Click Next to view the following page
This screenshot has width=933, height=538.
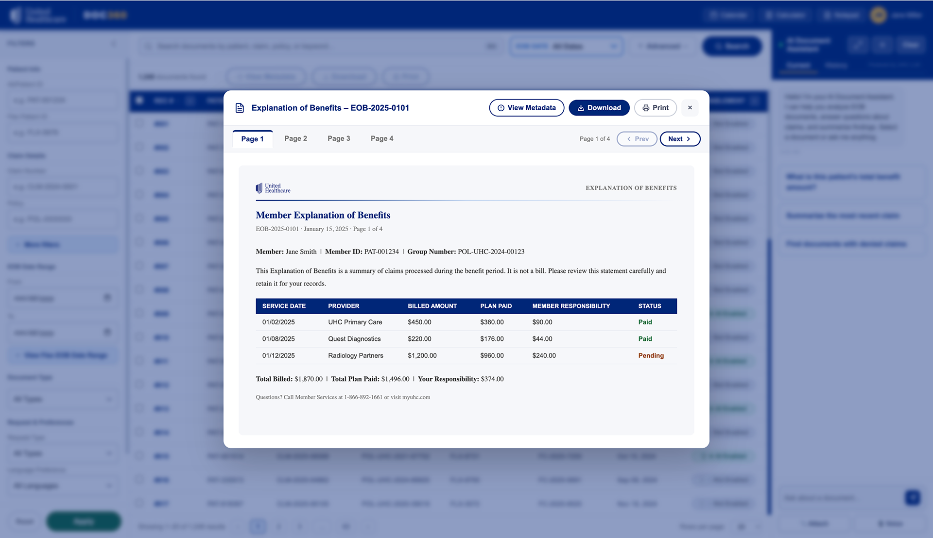(x=679, y=139)
